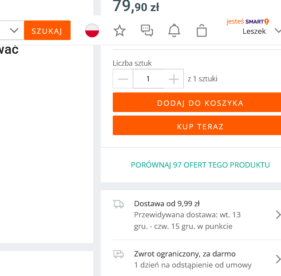Open notifications bell icon
The height and width of the screenshot is (276, 281).
[x=174, y=30]
